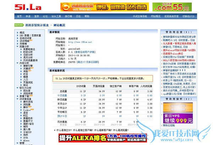Open the 紫田VPS 继续999元 banner
This screenshot has height=145, width=213.
(178, 118)
